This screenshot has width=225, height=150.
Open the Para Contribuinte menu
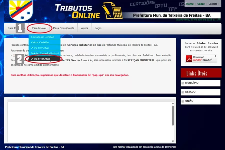63,28
